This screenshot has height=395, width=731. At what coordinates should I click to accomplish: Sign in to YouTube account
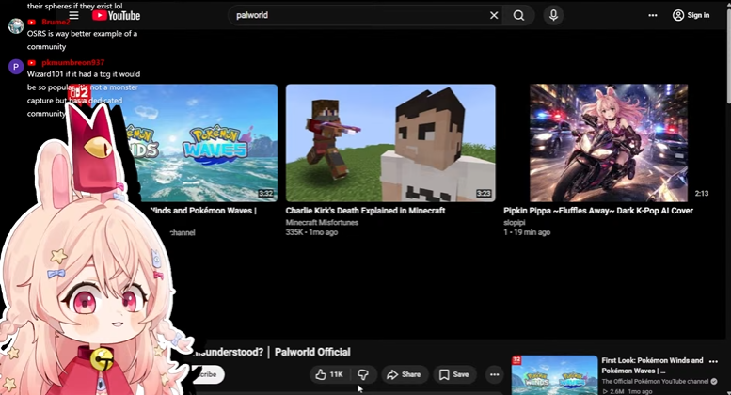[x=691, y=15]
